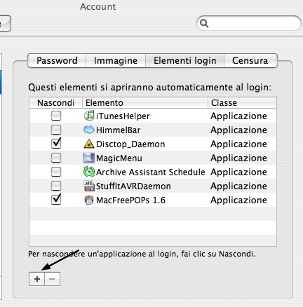The image size is (303, 307).
Task: Remove item with the minus button
Action: click(52, 279)
